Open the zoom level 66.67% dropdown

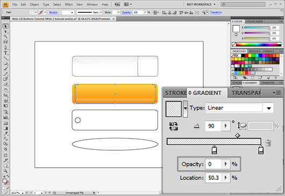(x=23, y=193)
